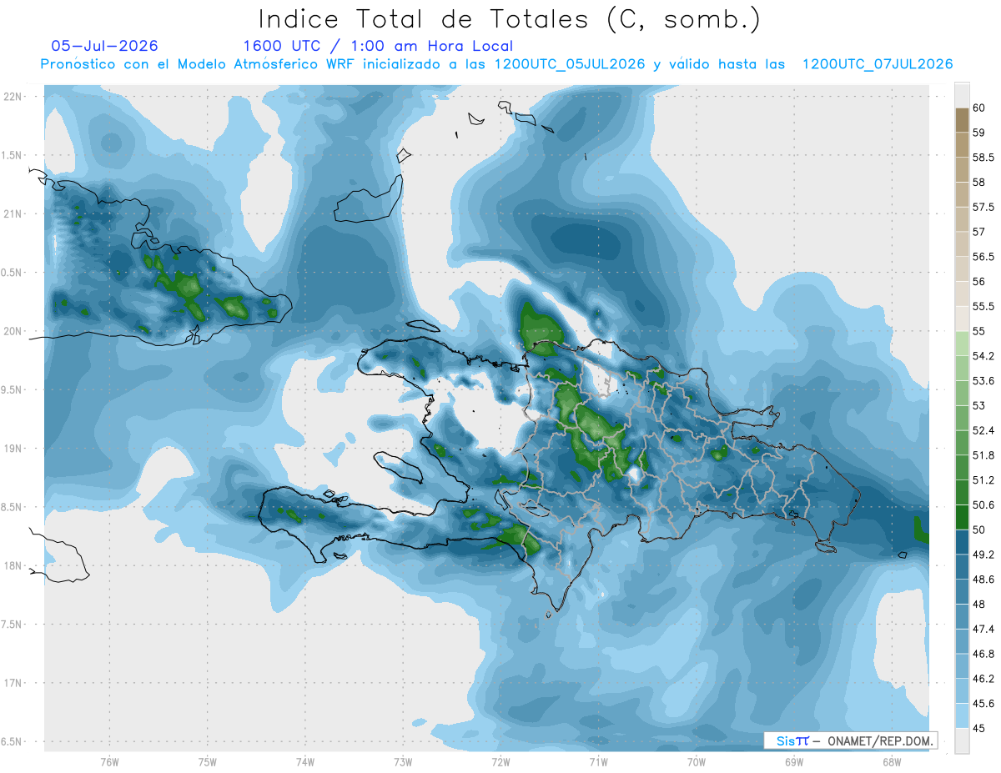Click the "72W" longitude label
The width and height of the screenshot is (1001, 773).
point(500,762)
